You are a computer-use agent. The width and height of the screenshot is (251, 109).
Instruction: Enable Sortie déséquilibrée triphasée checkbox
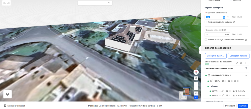206,22
